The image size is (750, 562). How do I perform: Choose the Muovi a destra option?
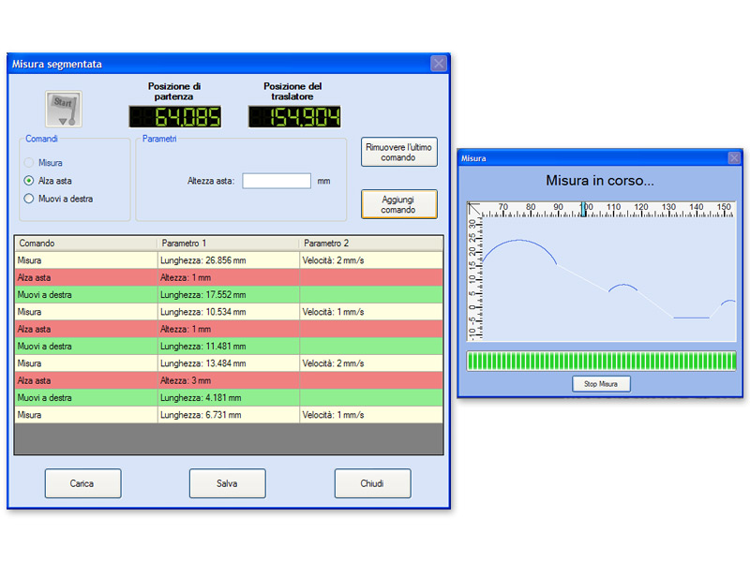29,199
